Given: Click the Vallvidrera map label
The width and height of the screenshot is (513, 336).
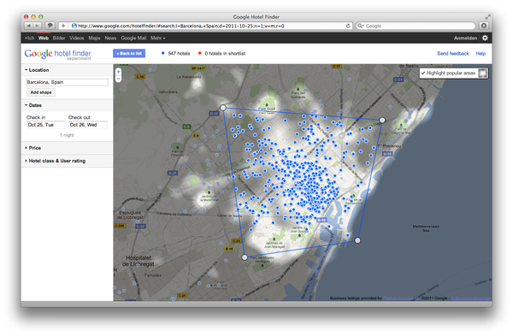Looking at the screenshot, I should (x=168, y=92).
